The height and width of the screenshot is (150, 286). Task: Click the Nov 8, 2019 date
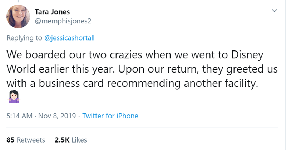pyautogui.click(x=56, y=116)
